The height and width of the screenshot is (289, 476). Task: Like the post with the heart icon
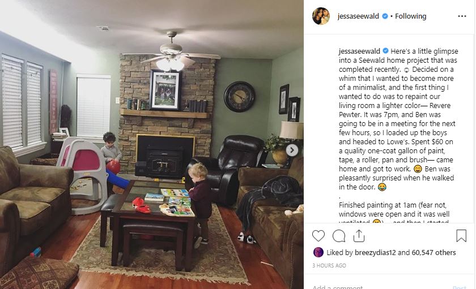tap(318, 236)
